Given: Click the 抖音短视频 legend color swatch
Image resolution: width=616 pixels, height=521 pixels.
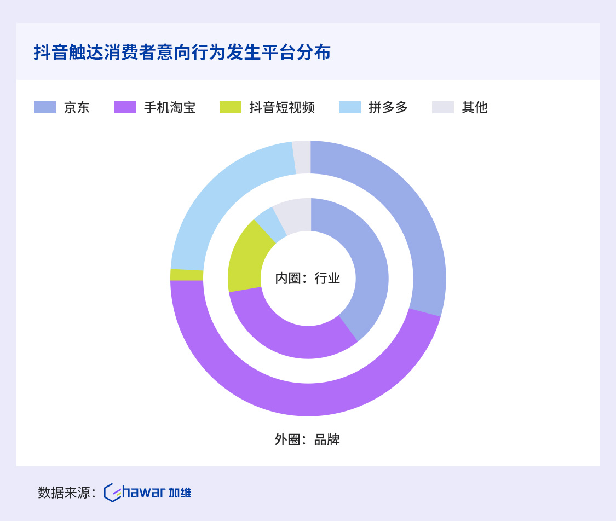Looking at the screenshot, I should click(x=230, y=107).
